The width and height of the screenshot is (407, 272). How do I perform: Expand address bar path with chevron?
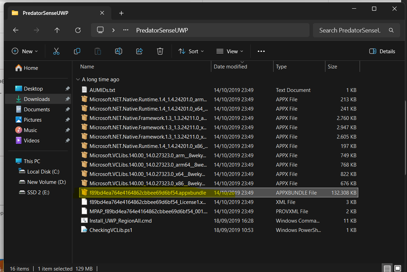[x=113, y=30]
